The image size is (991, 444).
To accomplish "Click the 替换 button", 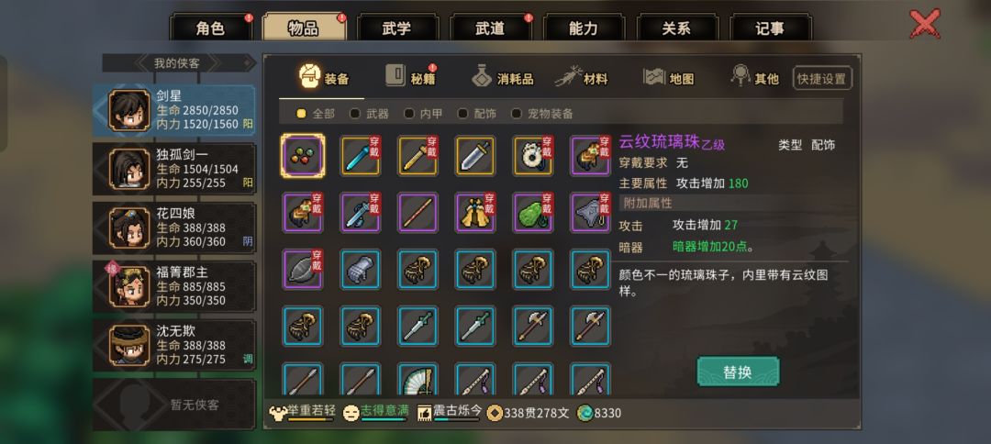I will tap(738, 372).
